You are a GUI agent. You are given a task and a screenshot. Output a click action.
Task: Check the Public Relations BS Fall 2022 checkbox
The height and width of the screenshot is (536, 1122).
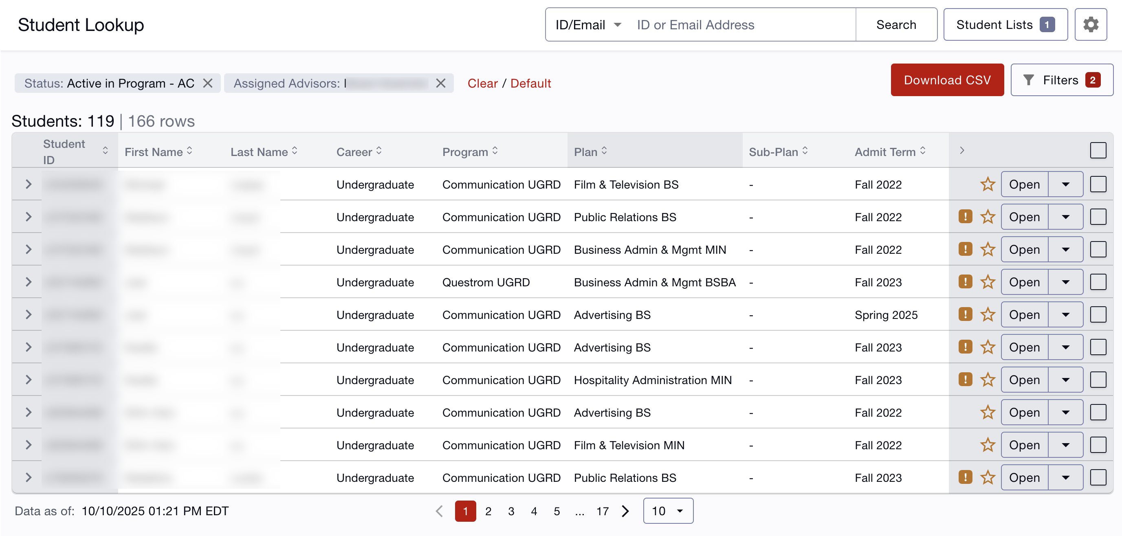click(1098, 217)
